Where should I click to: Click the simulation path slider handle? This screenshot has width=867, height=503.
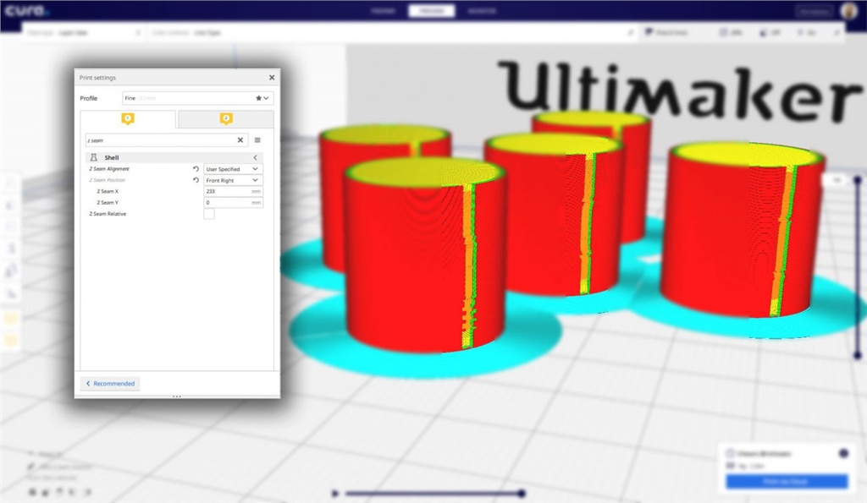click(x=522, y=494)
